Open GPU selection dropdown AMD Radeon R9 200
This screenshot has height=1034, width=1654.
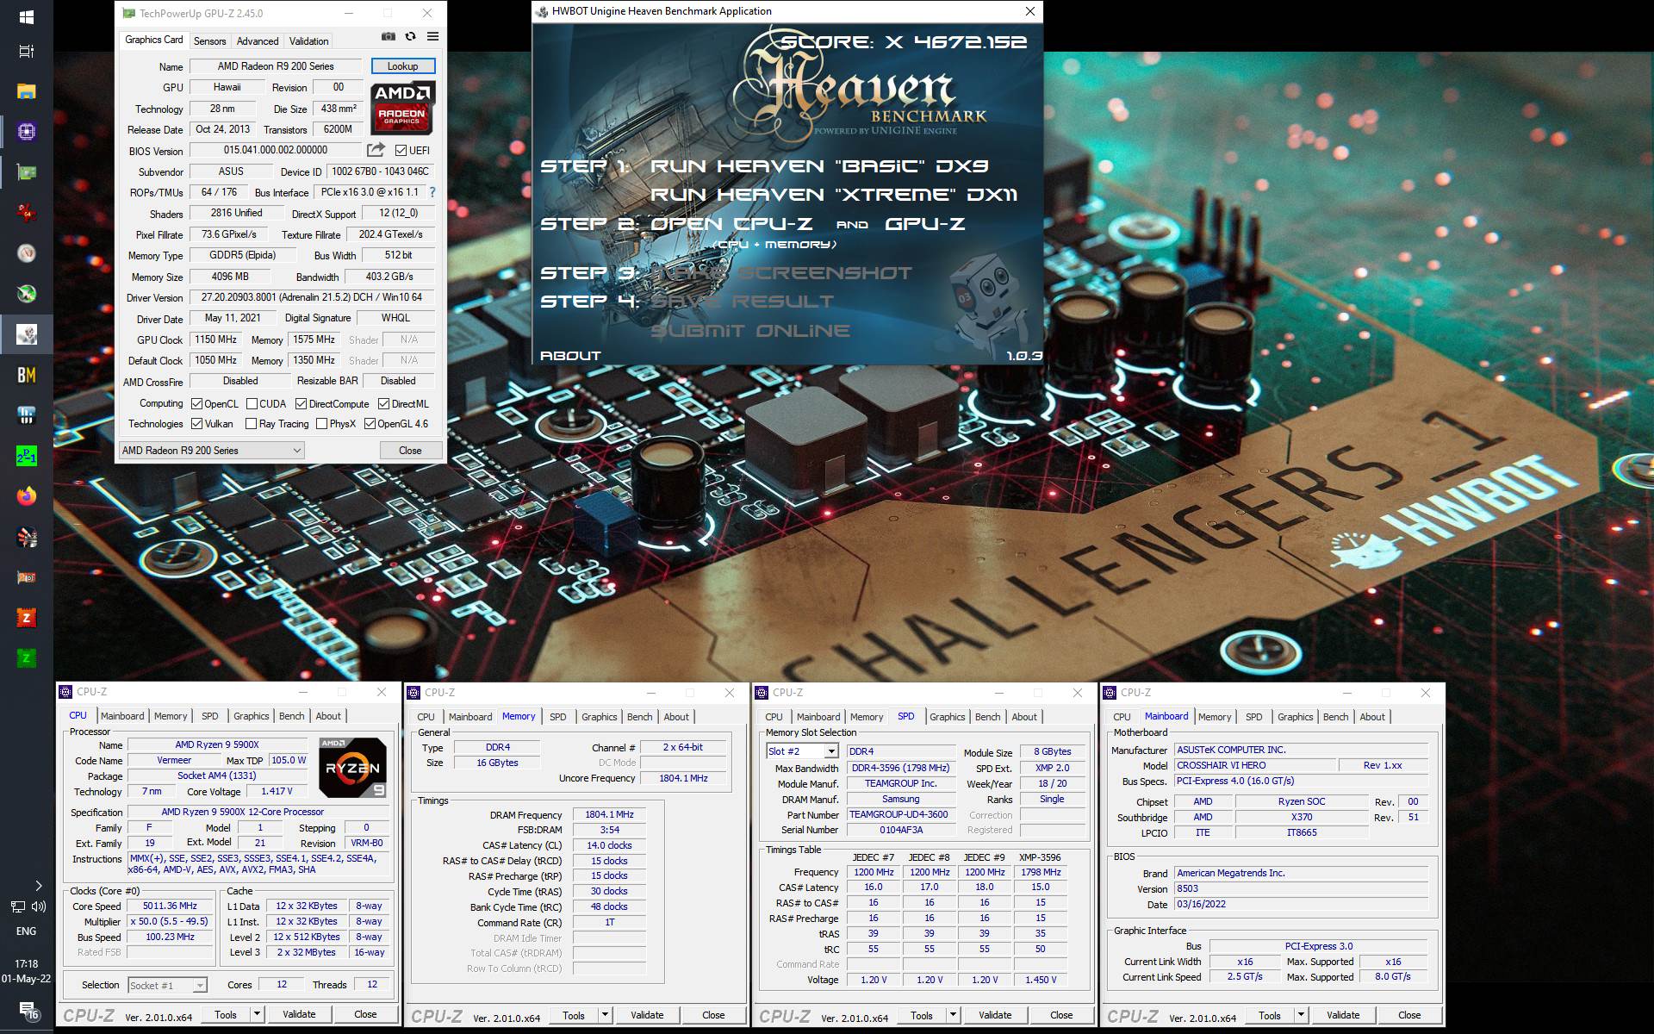pyautogui.click(x=212, y=451)
